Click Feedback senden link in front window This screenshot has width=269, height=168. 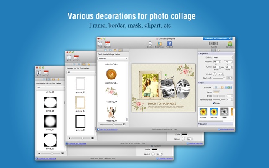pos(227,130)
